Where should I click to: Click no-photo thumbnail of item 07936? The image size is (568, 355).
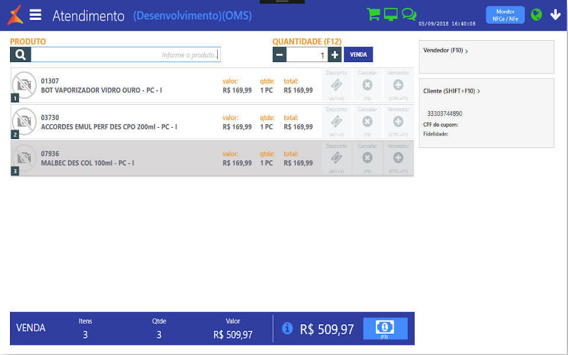pyautogui.click(x=24, y=158)
